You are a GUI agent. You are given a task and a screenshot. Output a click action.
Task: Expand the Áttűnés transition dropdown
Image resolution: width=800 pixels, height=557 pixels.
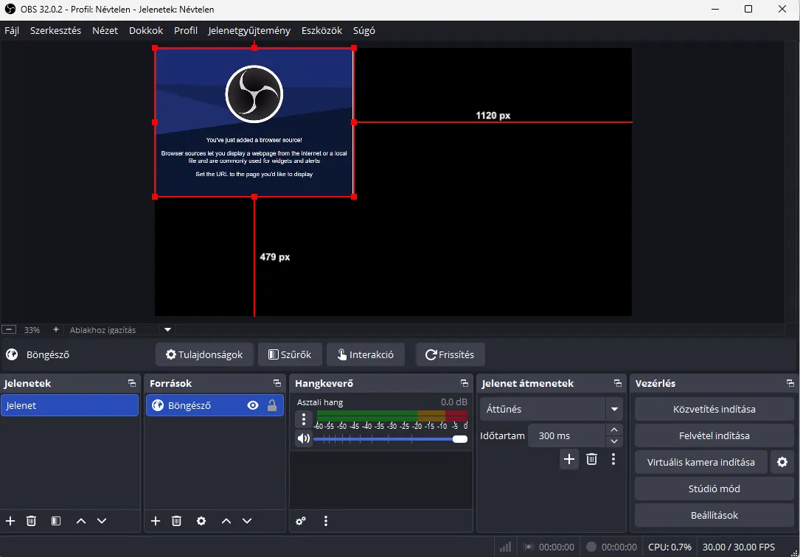pos(613,409)
